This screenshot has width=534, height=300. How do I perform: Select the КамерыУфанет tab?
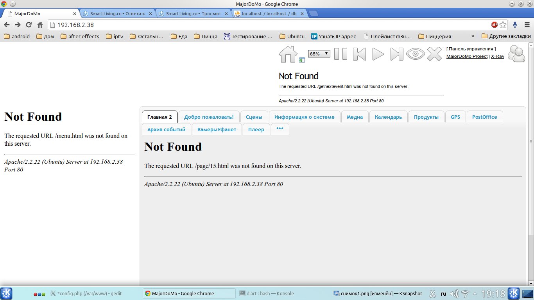(x=217, y=129)
